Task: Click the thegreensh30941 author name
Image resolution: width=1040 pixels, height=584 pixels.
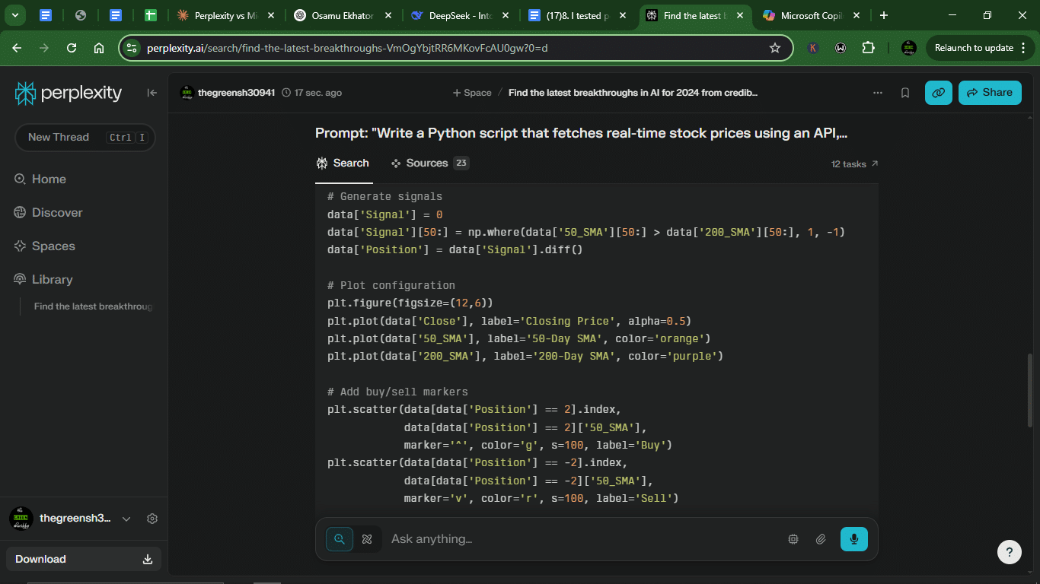Action: (236, 93)
